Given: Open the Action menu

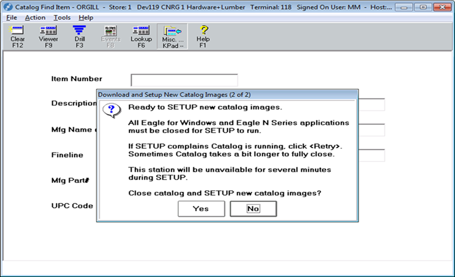Looking at the screenshot, I should (35, 18).
